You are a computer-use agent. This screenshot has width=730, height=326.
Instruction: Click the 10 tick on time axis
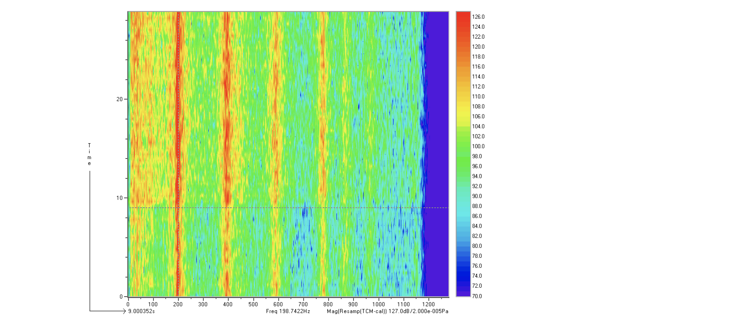coord(119,198)
